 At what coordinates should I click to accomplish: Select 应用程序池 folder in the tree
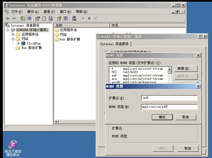(30, 34)
